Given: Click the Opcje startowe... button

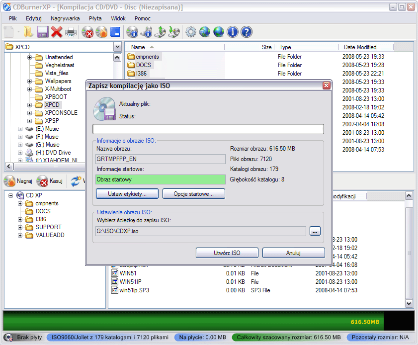Looking at the screenshot, I should click(x=194, y=194).
